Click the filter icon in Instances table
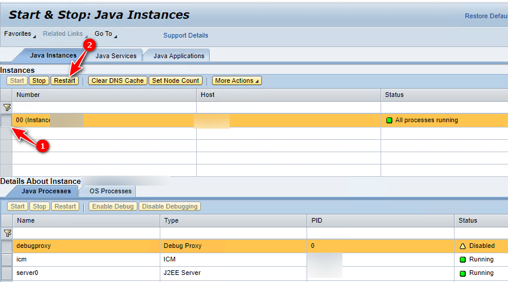Screen dimensions: 508x282 click(6, 108)
